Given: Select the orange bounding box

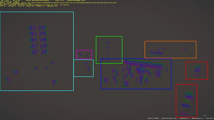Looking at the screenshot, I should 171,49.
